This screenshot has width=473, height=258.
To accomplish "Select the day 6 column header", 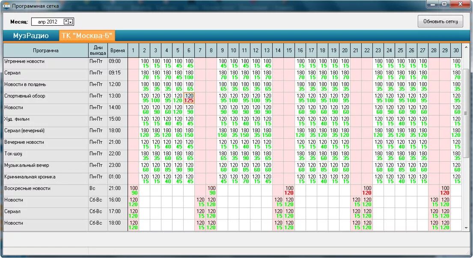I will (x=189, y=50).
